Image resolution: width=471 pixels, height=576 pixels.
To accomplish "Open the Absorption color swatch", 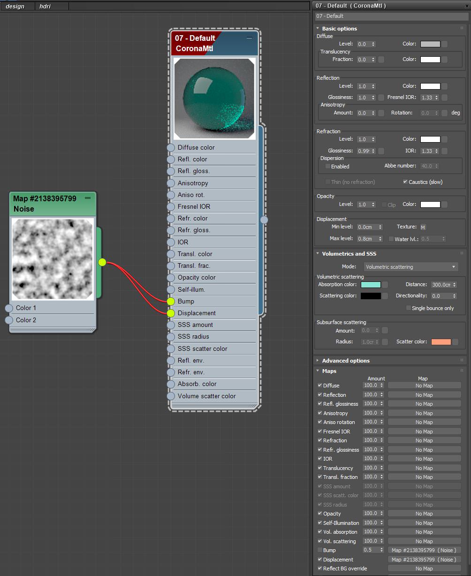I will point(371,285).
